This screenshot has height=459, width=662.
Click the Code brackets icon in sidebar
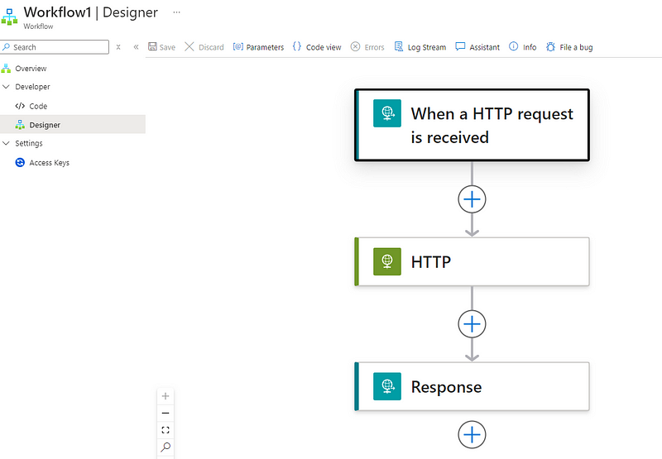20,106
